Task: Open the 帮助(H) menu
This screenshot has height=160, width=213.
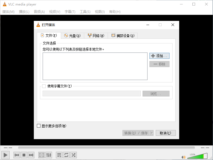Action: pyautogui.click(x=115, y=12)
